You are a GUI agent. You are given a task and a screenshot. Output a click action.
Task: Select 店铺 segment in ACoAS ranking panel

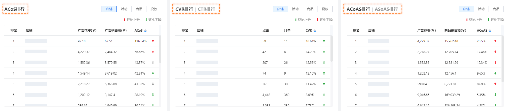click(x=466, y=9)
